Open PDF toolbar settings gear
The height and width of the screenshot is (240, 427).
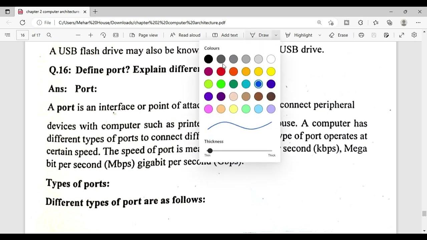coord(414,35)
